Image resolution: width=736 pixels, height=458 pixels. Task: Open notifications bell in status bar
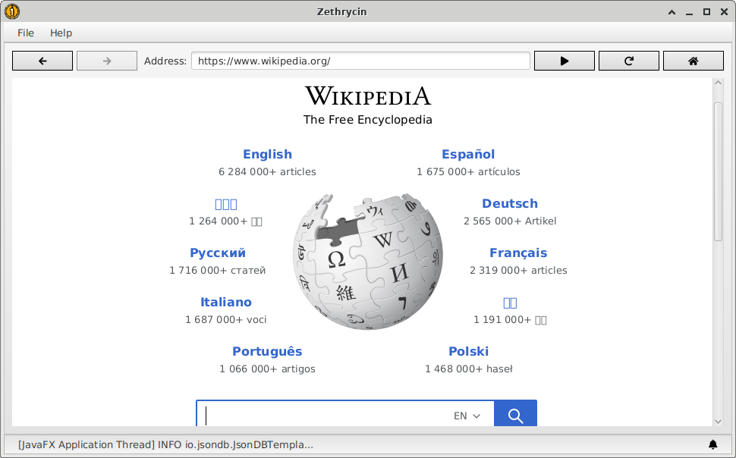coord(712,444)
